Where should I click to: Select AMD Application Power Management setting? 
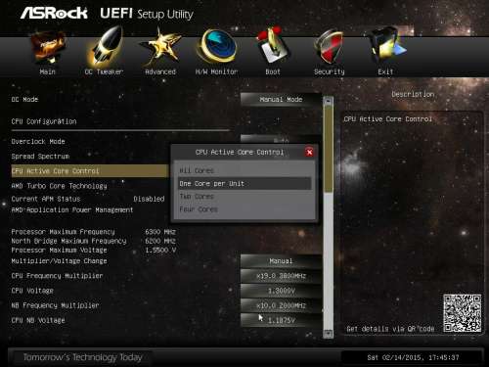coord(72,210)
